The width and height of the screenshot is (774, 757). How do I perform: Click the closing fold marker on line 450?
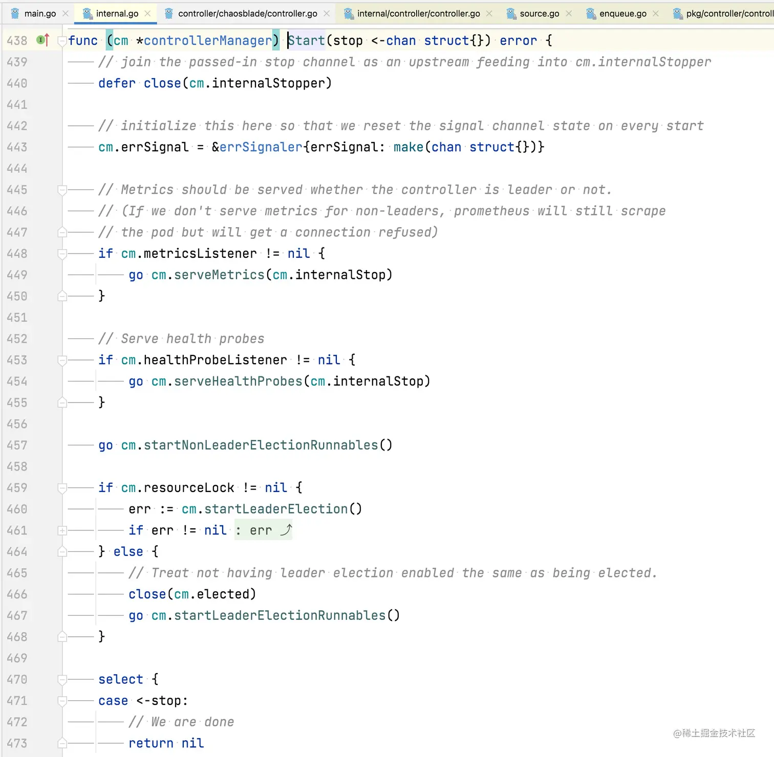click(x=62, y=296)
